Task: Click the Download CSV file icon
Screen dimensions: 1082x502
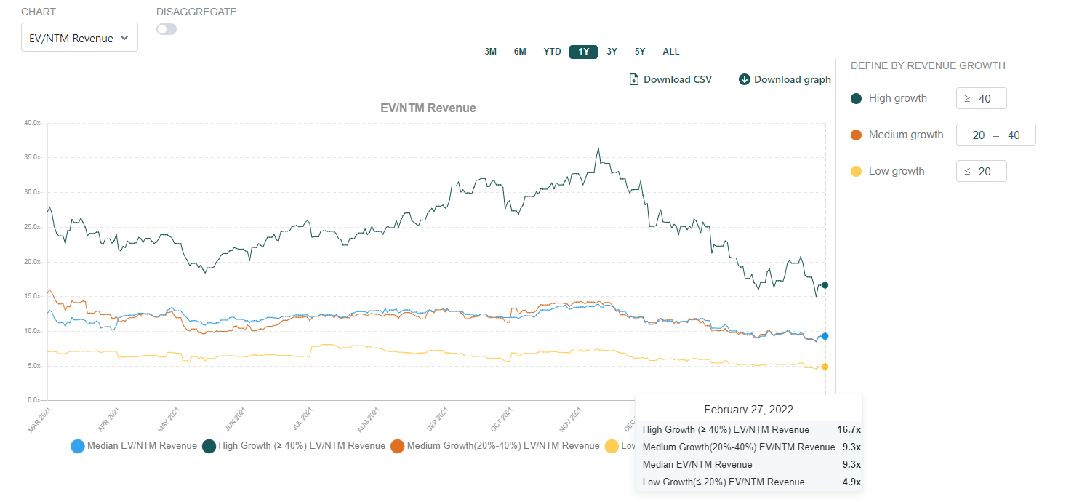Action: [634, 79]
